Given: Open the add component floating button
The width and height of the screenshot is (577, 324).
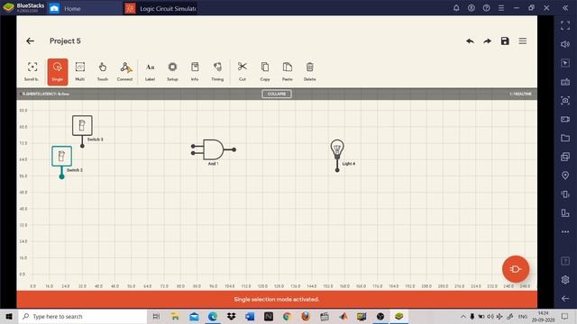Looking at the screenshot, I should click(x=516, y=269).
